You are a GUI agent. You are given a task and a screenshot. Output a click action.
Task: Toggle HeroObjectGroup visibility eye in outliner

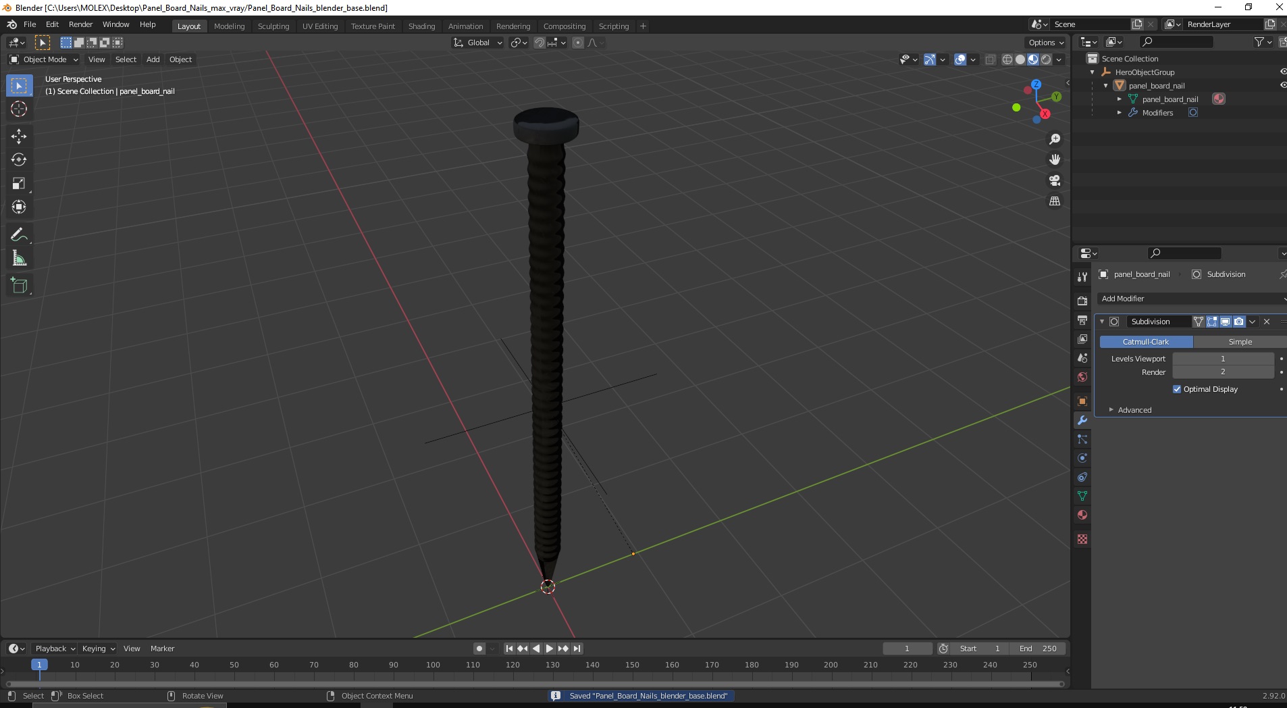click(x=1283, y=72)
